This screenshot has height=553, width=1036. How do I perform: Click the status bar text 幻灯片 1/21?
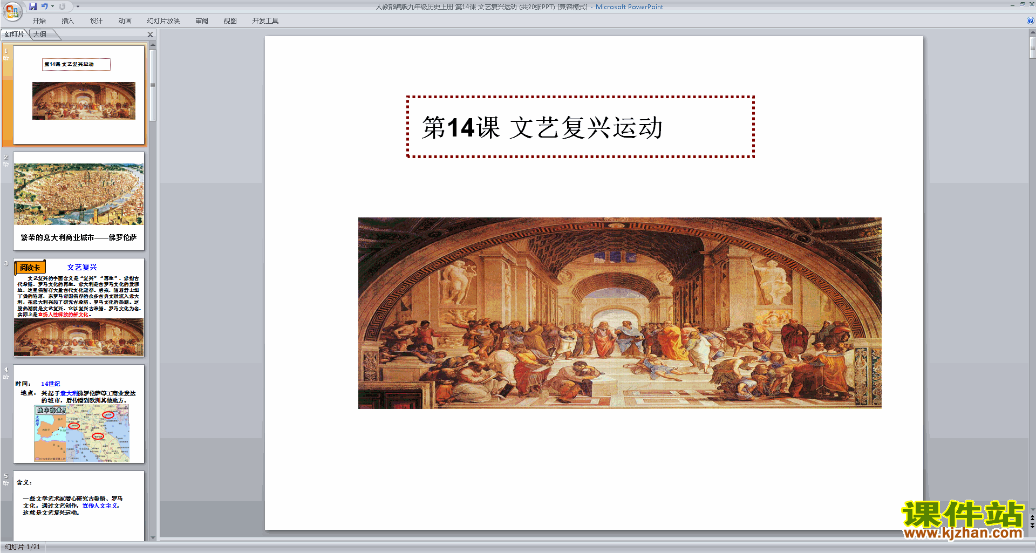point(22,547)
